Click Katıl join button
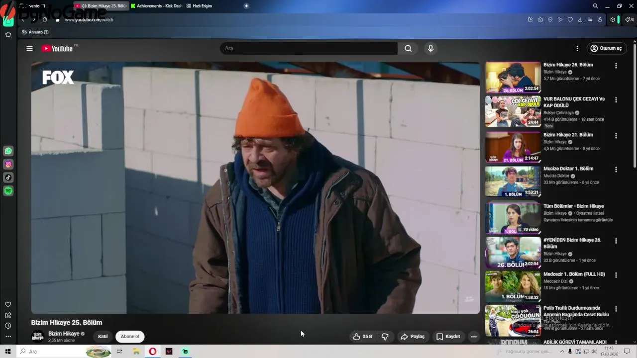Viewport: 637px width, 358px height. click(103, 337)
